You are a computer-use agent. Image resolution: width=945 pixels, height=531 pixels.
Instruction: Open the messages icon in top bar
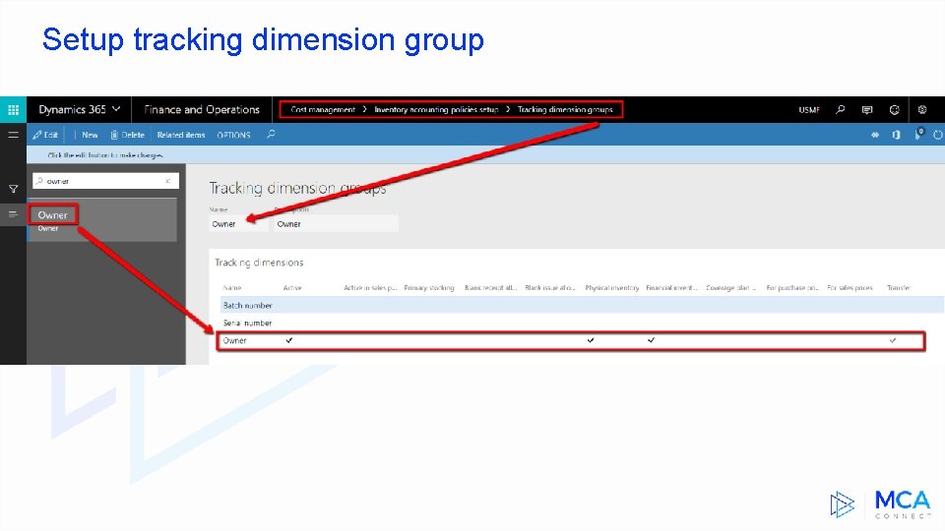click(x=866, y=109)
